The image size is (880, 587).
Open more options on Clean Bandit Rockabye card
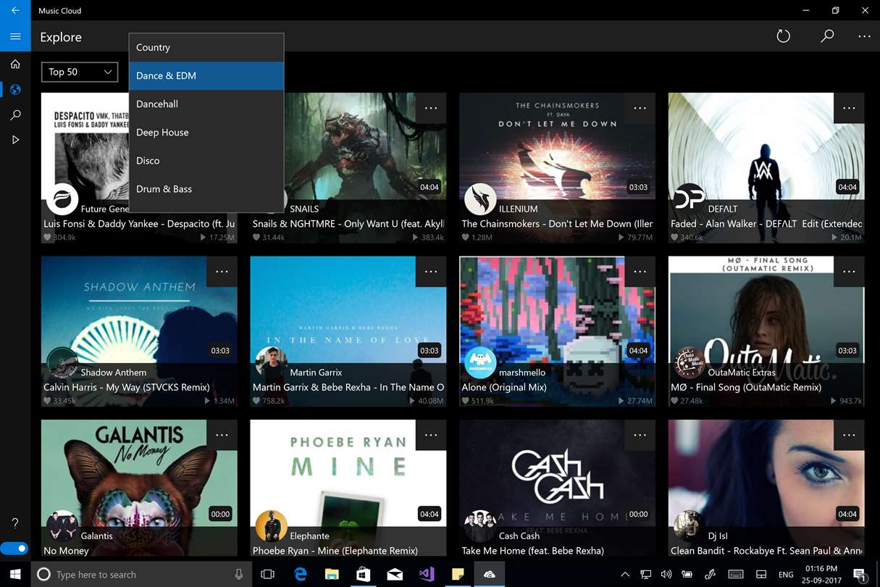(x=849, y=435)
